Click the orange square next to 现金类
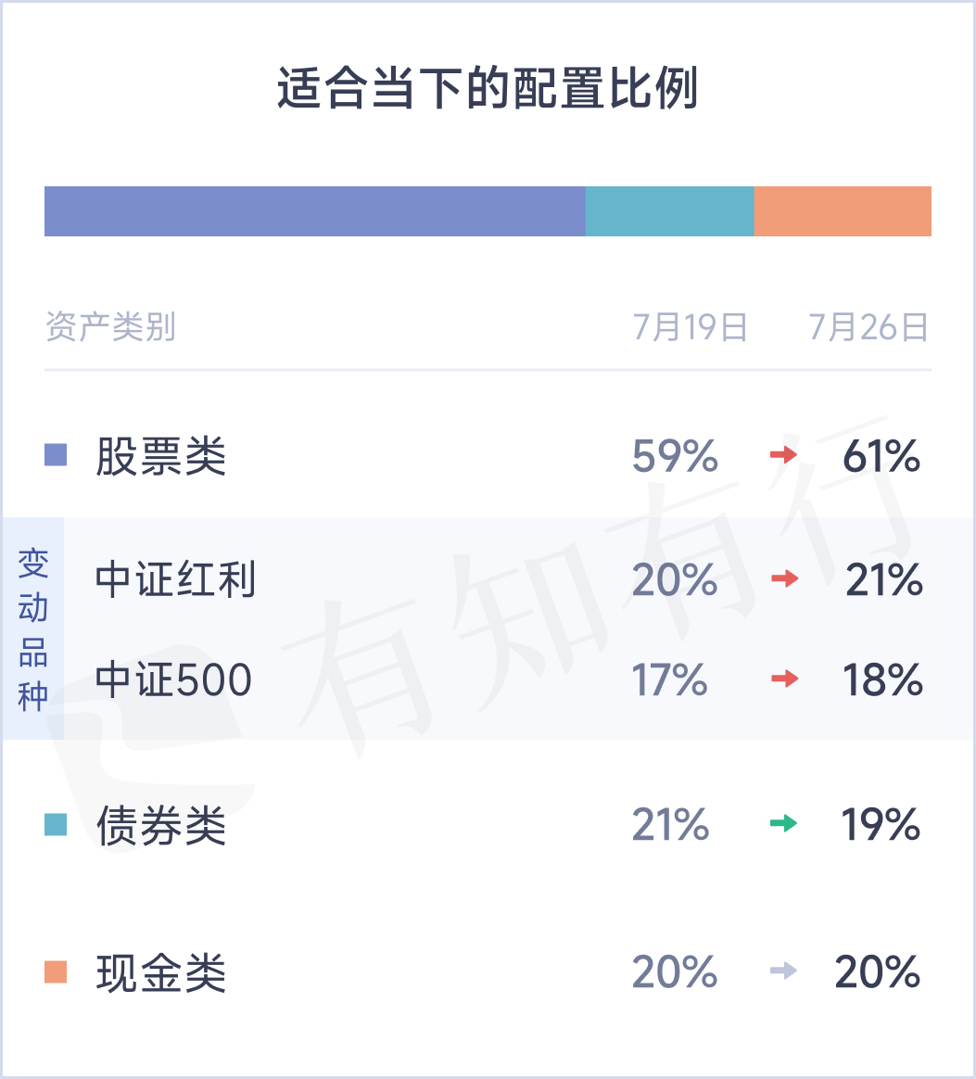Image resolution: width=976 pixels, height=1079 pixels. (56, 972)
